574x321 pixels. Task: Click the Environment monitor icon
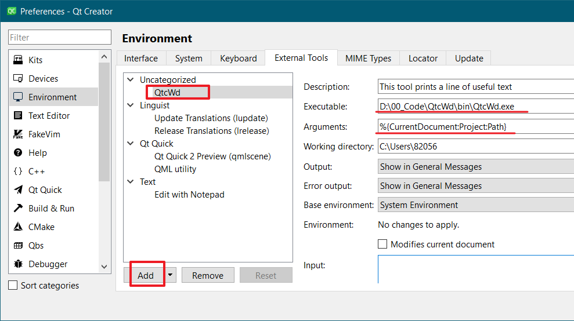tap(18, 97)
